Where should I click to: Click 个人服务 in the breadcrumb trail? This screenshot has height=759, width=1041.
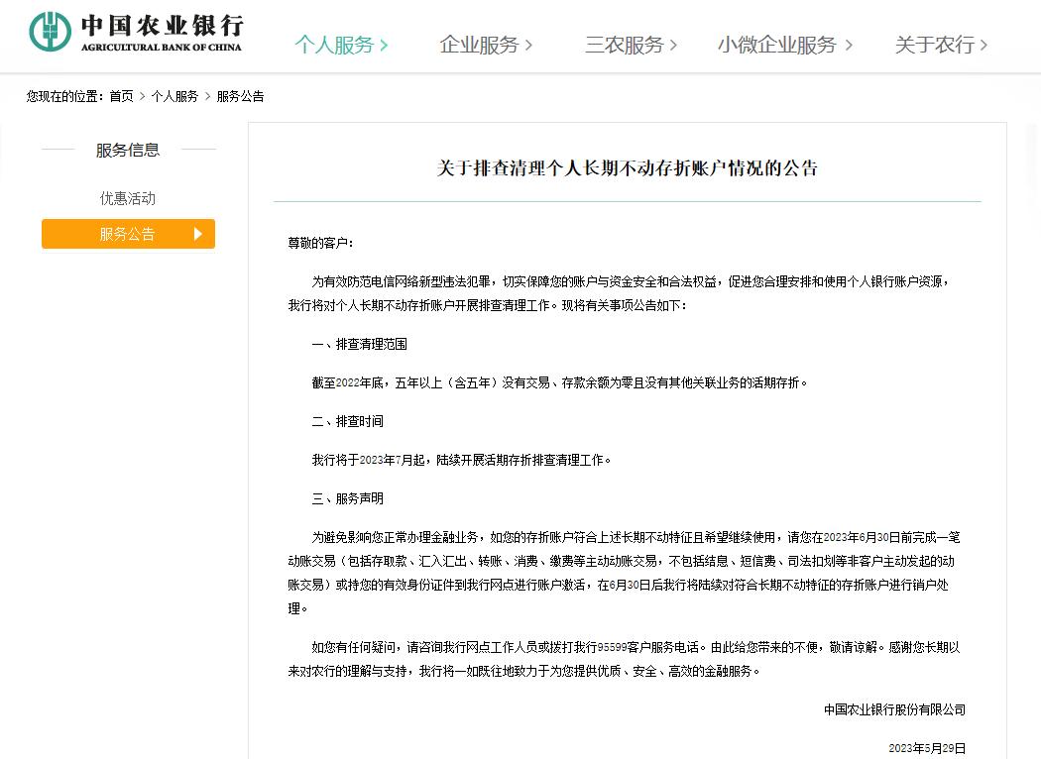(x=176, y=96)
